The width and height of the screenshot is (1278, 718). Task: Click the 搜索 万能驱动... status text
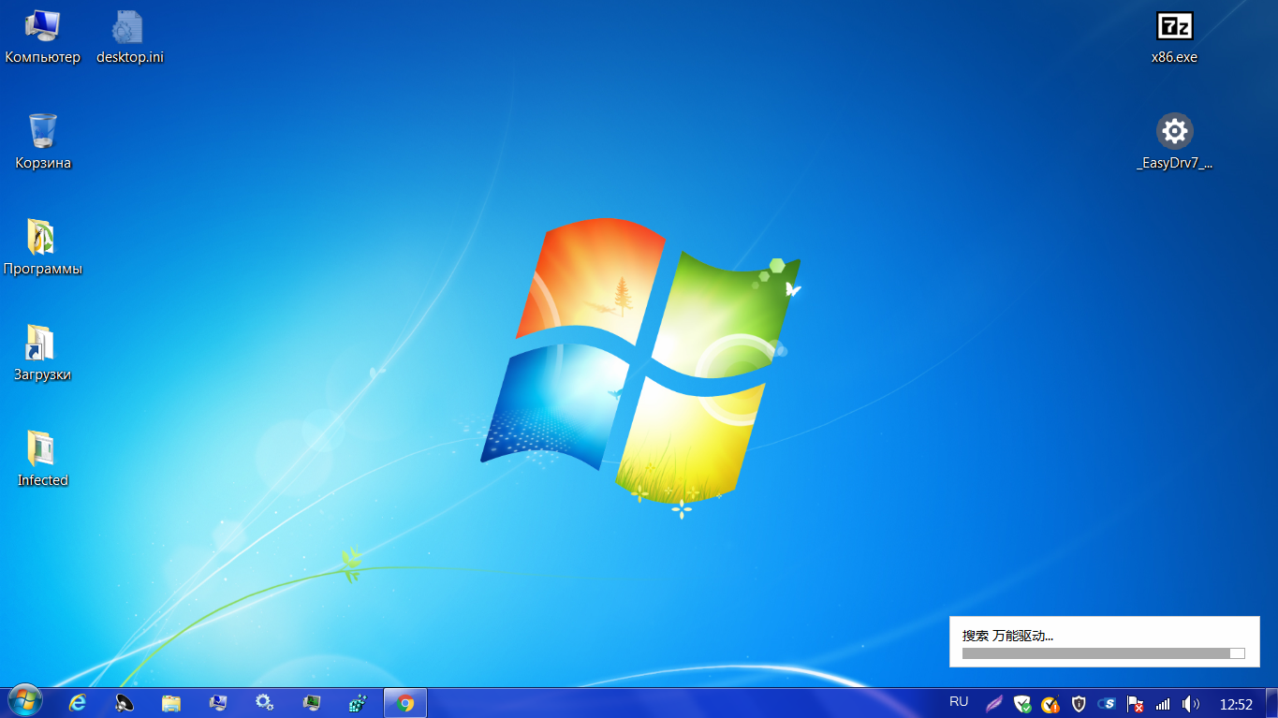point(1007,636)
